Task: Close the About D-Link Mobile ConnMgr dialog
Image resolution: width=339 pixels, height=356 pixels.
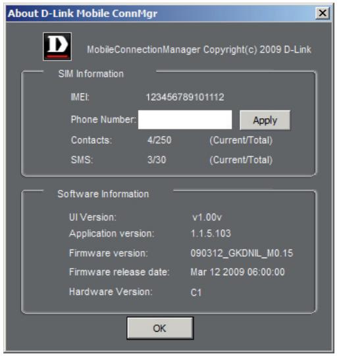Action: tap(323, 13)
